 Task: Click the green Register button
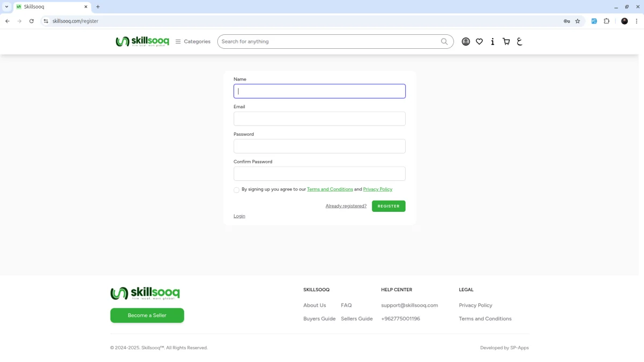(x=389, y=206)
